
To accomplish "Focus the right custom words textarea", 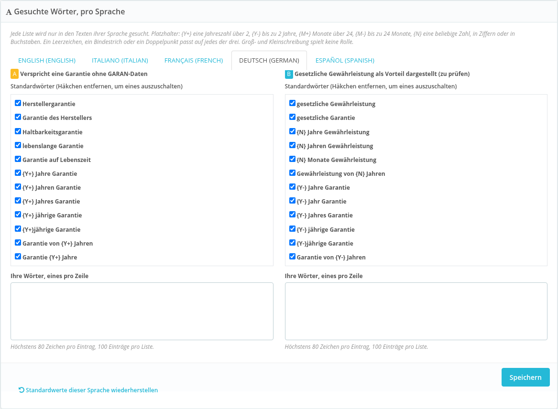I will click(416, 311).
